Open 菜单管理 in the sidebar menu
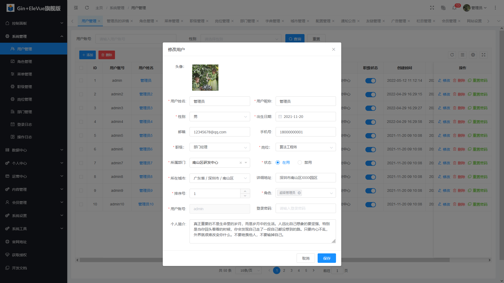Screen dimensions: 504x283 point(25,74)
